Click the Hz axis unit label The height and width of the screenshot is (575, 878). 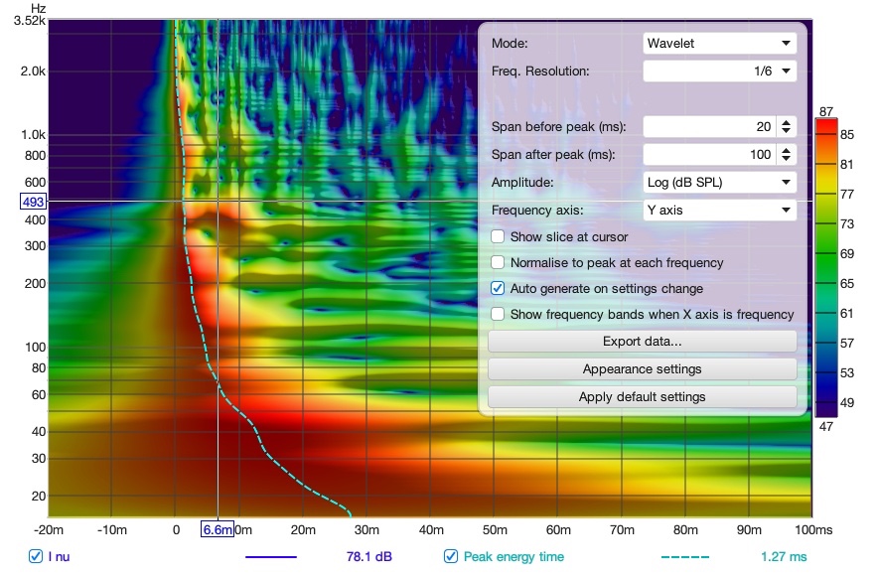[x=38, y=8]
